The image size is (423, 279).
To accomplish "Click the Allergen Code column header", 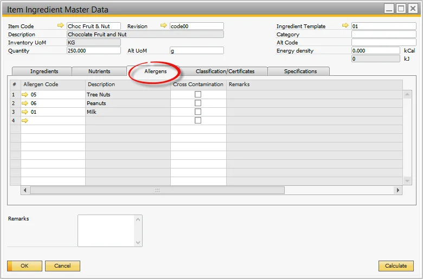I will 53,85.
